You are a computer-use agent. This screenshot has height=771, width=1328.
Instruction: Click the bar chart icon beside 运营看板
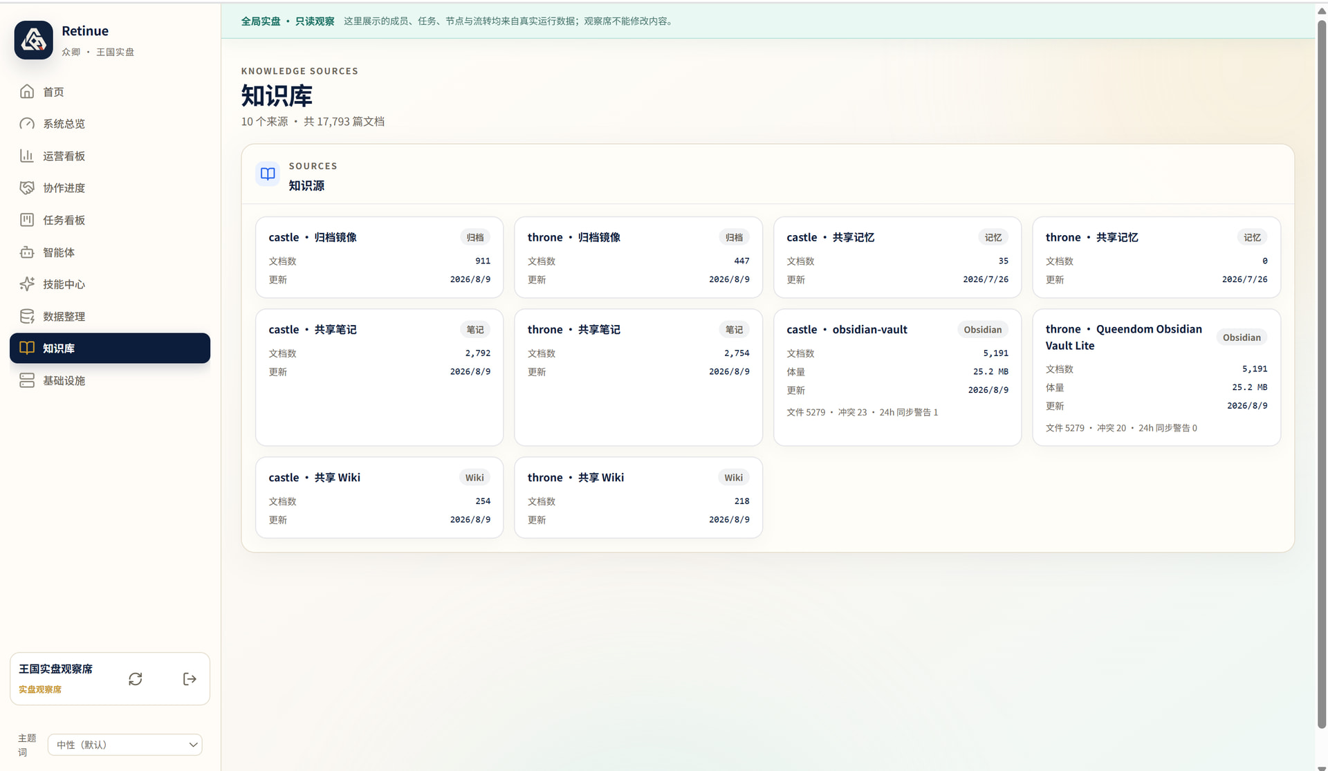(27, 156)
